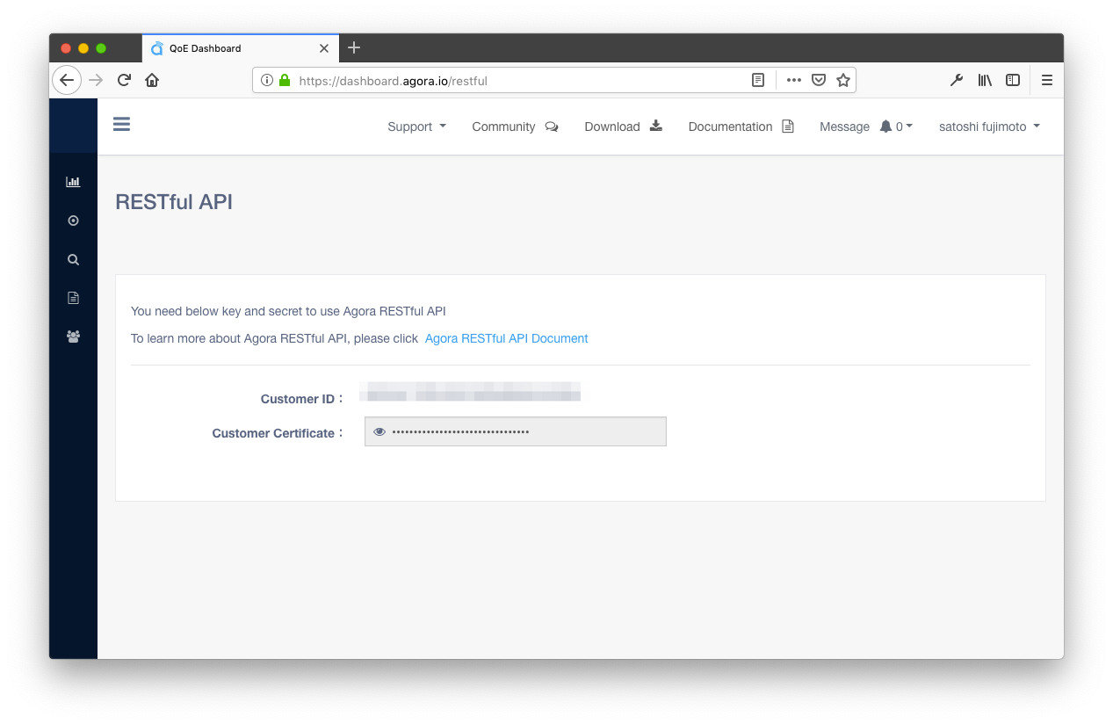Open the Download link in navbar

(x=624, y=127)
